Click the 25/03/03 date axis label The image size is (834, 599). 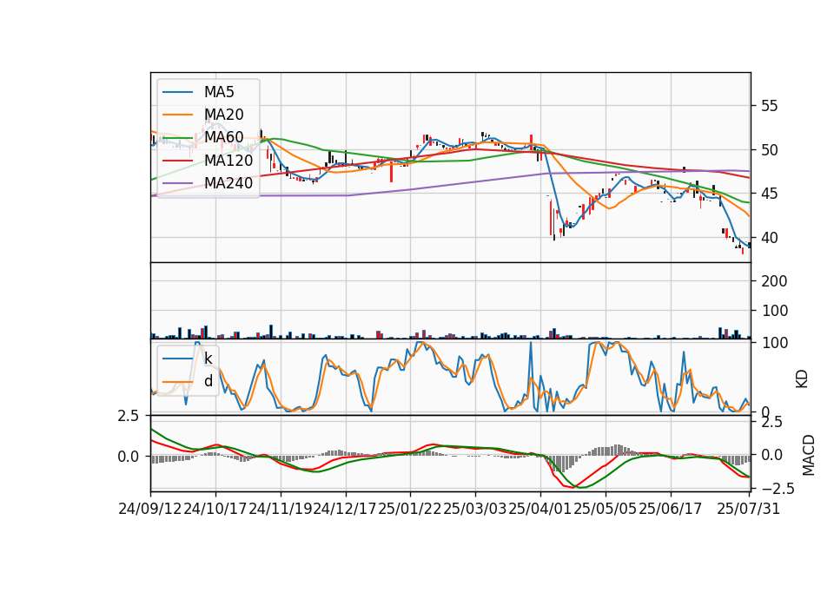pos(475,509)
